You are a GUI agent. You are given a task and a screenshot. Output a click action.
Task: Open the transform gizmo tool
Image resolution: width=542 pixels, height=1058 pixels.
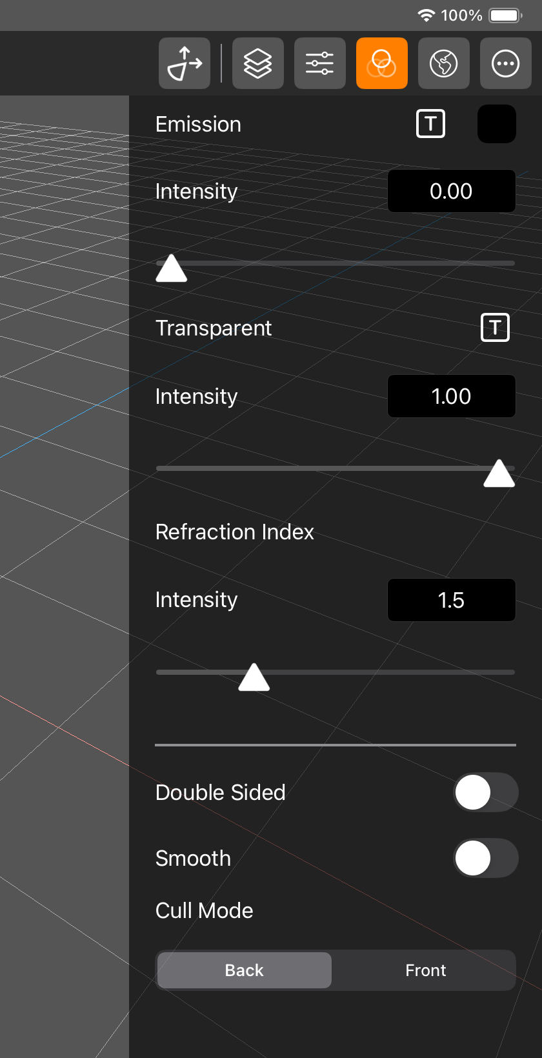pyautogui.click(x=185, y=63)
